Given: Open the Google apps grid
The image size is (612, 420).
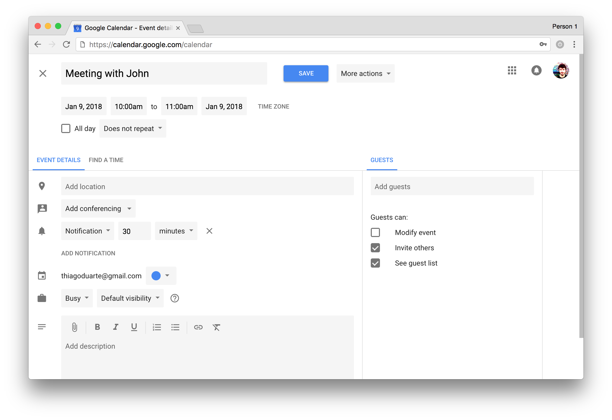Looking at the screenshot, I should [512, 71].
